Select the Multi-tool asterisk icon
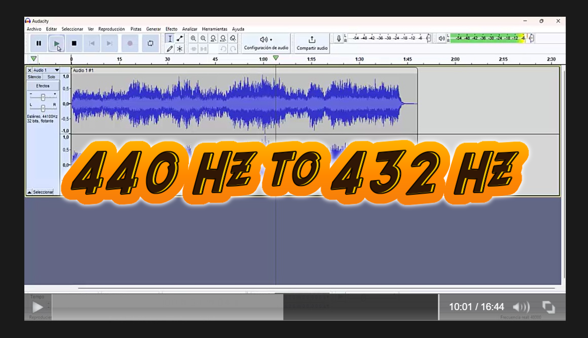Screen dimensions: 588x338 179,49
